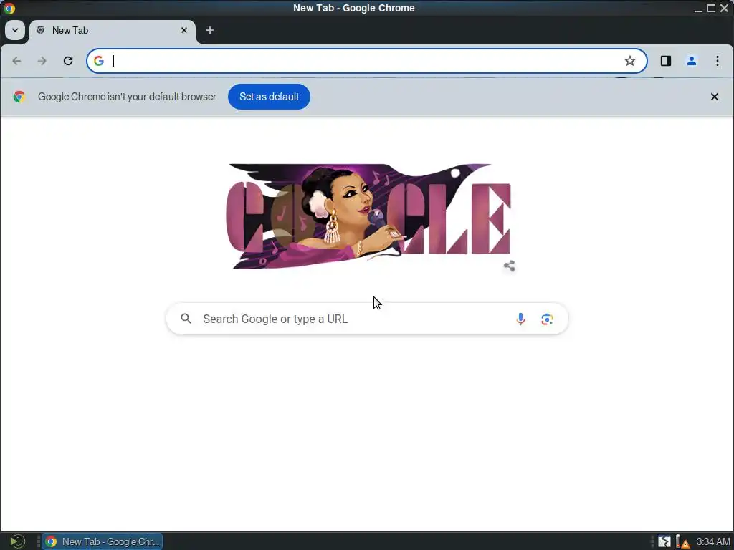Open a new tab with plus button
The image size is (734, 550).
click(210, 30)
